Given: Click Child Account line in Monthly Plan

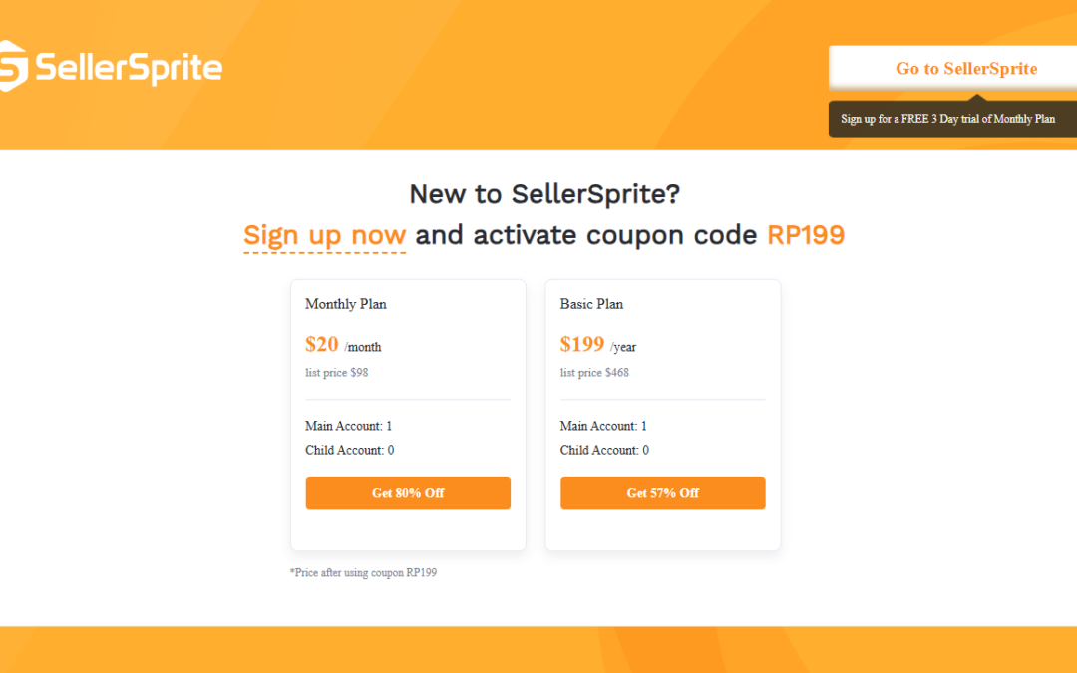Looking at the screenshot, I should [x=350, y=450].
